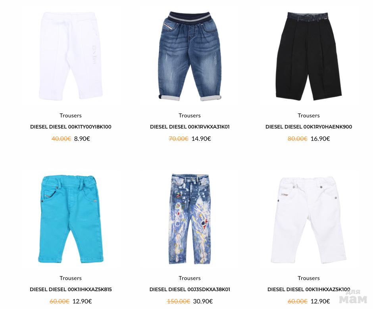373x309 pixels.
Task: Open the black pleated trousers image
Action: (309, 56)
